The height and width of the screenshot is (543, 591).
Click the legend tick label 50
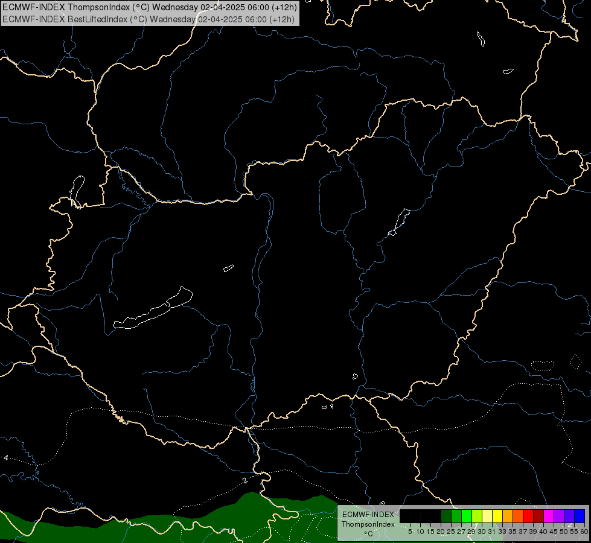click(564, 532)
